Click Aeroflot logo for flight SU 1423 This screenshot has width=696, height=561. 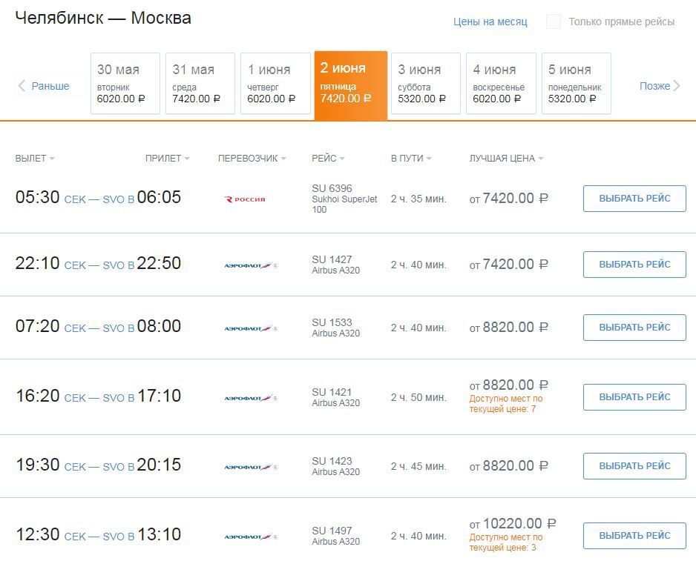[250, 467]
